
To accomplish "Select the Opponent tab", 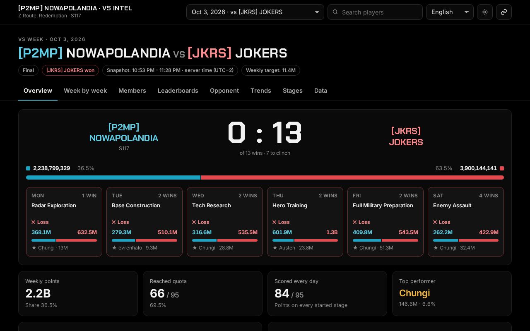I will [224, 91].
